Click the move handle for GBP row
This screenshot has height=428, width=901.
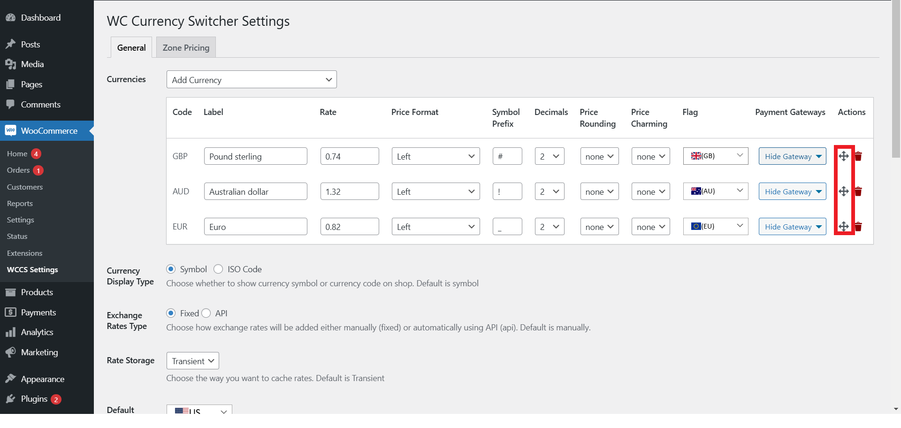844,156
